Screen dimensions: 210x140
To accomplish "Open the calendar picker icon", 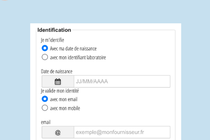I will point(58,82).
